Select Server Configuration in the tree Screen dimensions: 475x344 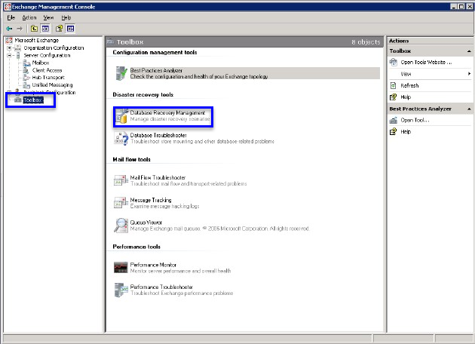[x=47, y=56]
